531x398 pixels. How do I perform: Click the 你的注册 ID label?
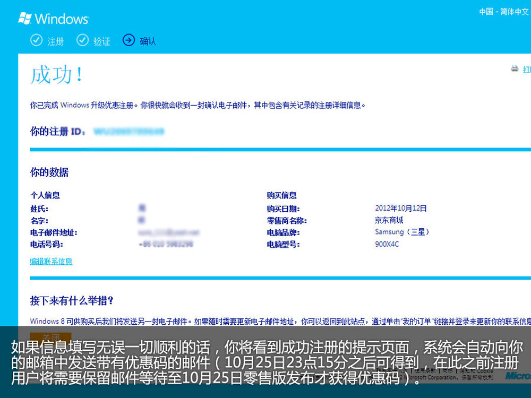[x=57, y=131]
